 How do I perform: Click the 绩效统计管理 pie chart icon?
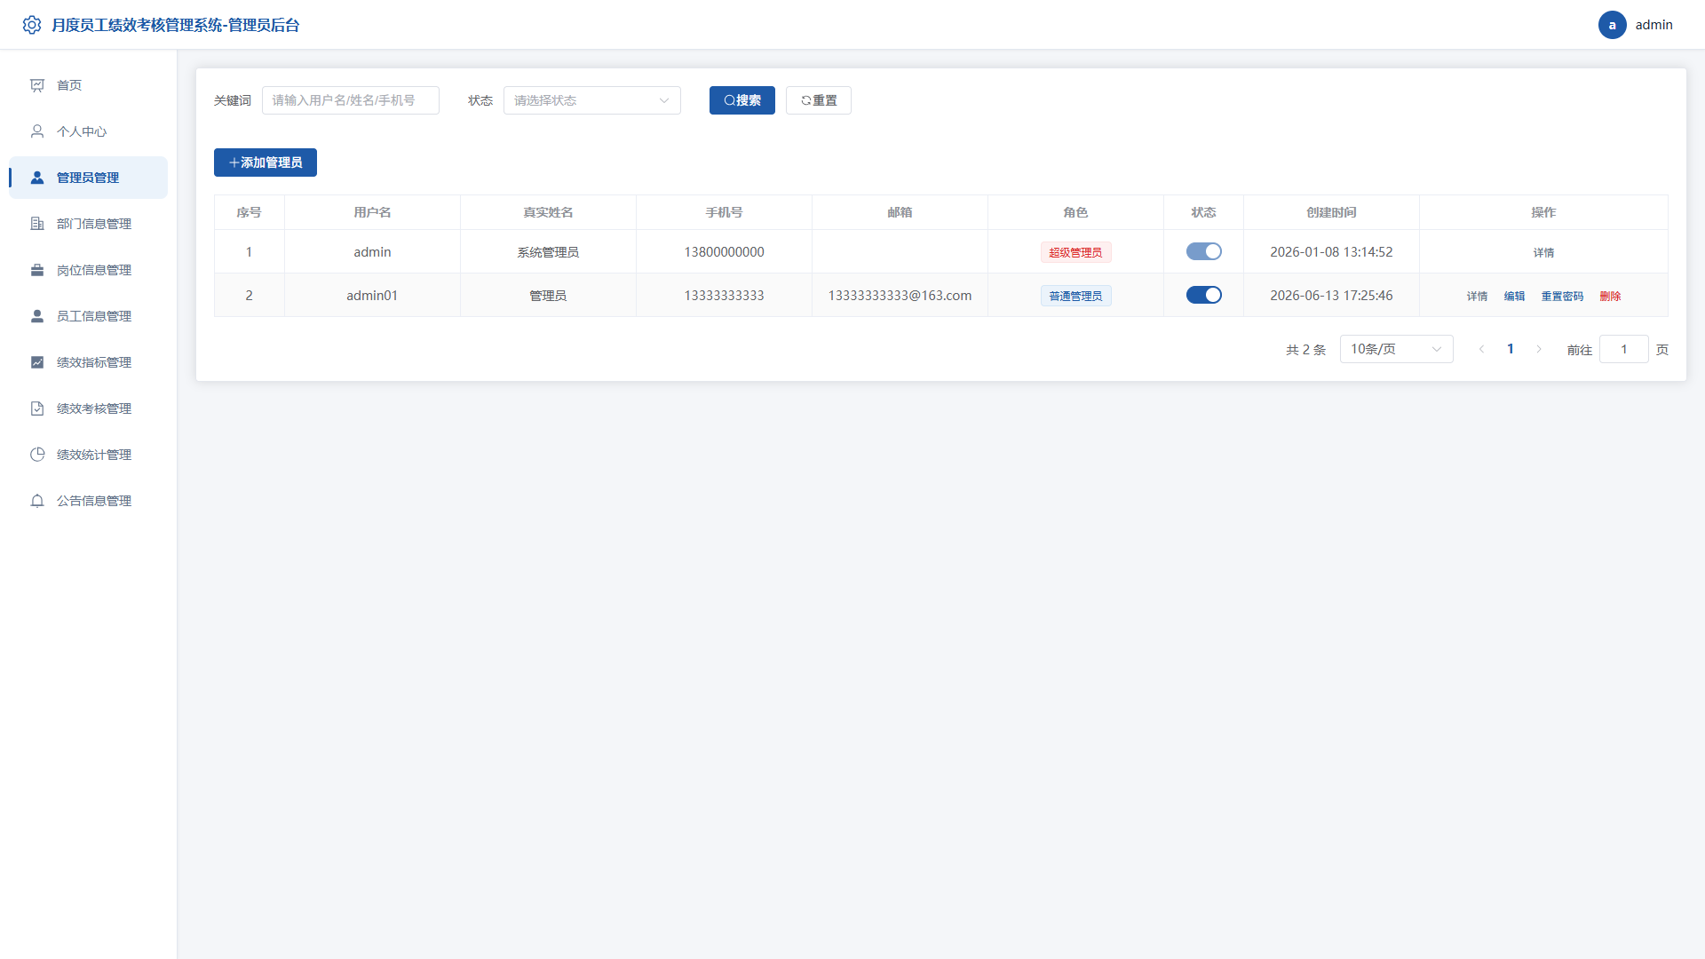pyautogui.click(x=37, y=455)
